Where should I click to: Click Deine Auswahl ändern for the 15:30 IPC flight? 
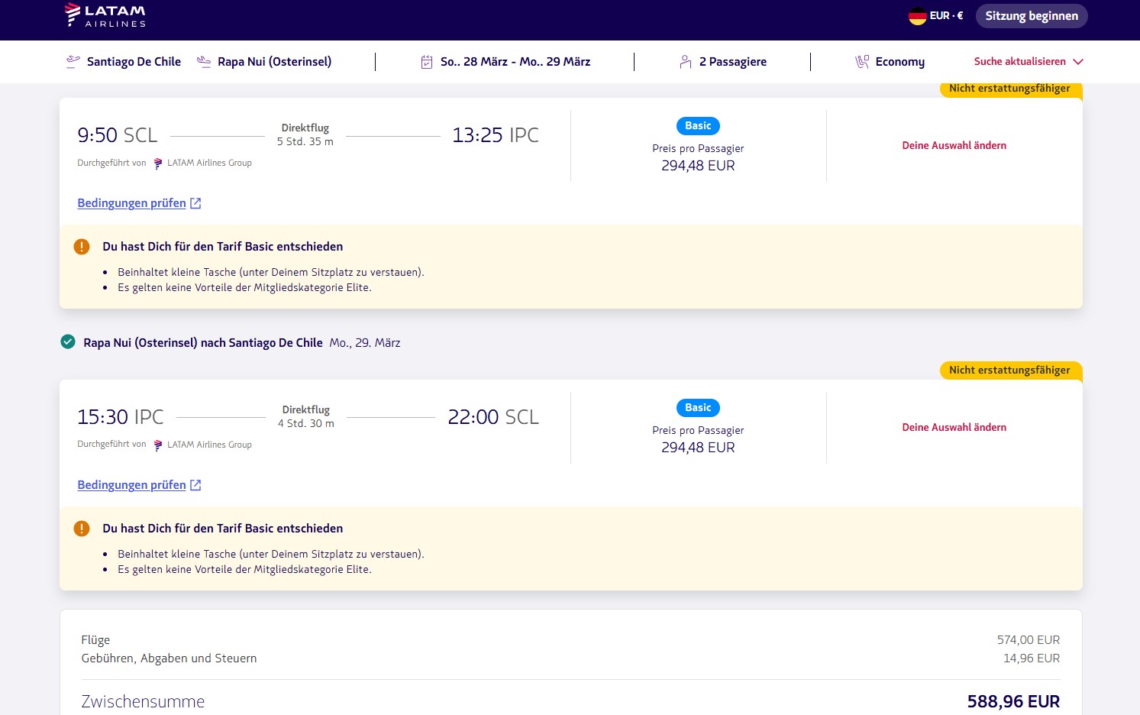pos(954,427)
